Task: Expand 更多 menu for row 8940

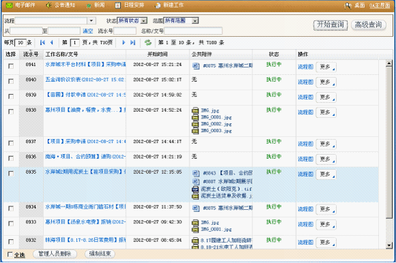Action: pyautogui.click(x=326, y=82)
